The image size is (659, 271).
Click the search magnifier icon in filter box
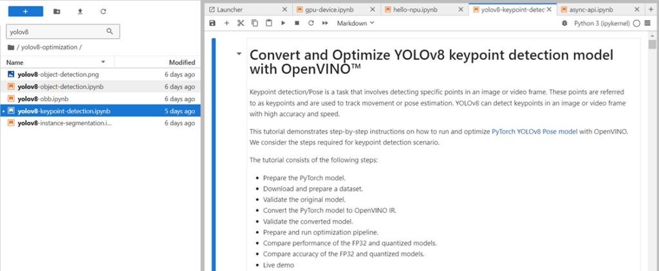pos(109,31)
